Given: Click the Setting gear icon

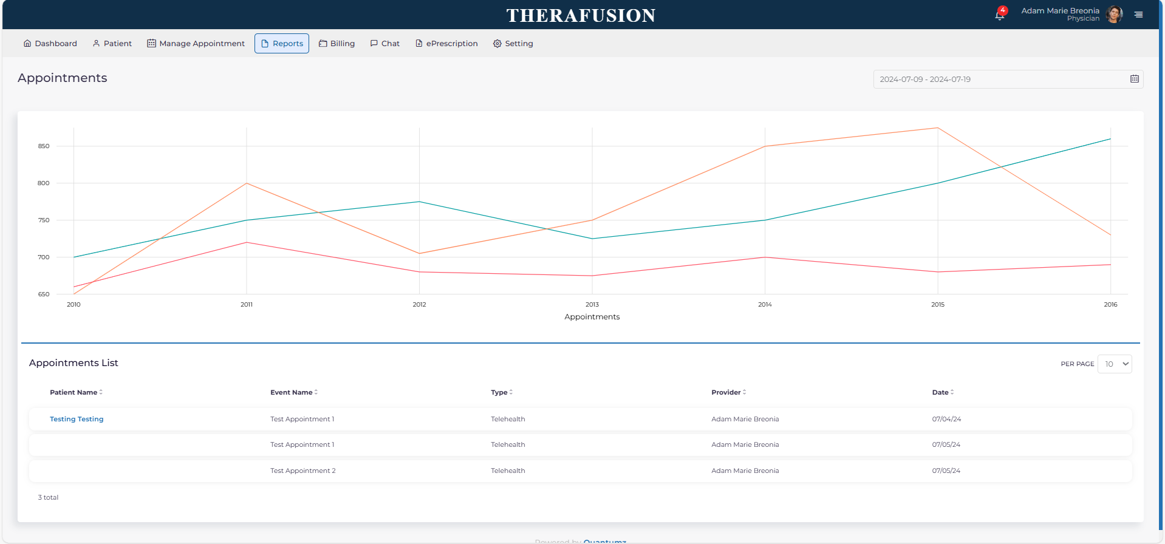Looking at the screenshot, I should 497,44.
